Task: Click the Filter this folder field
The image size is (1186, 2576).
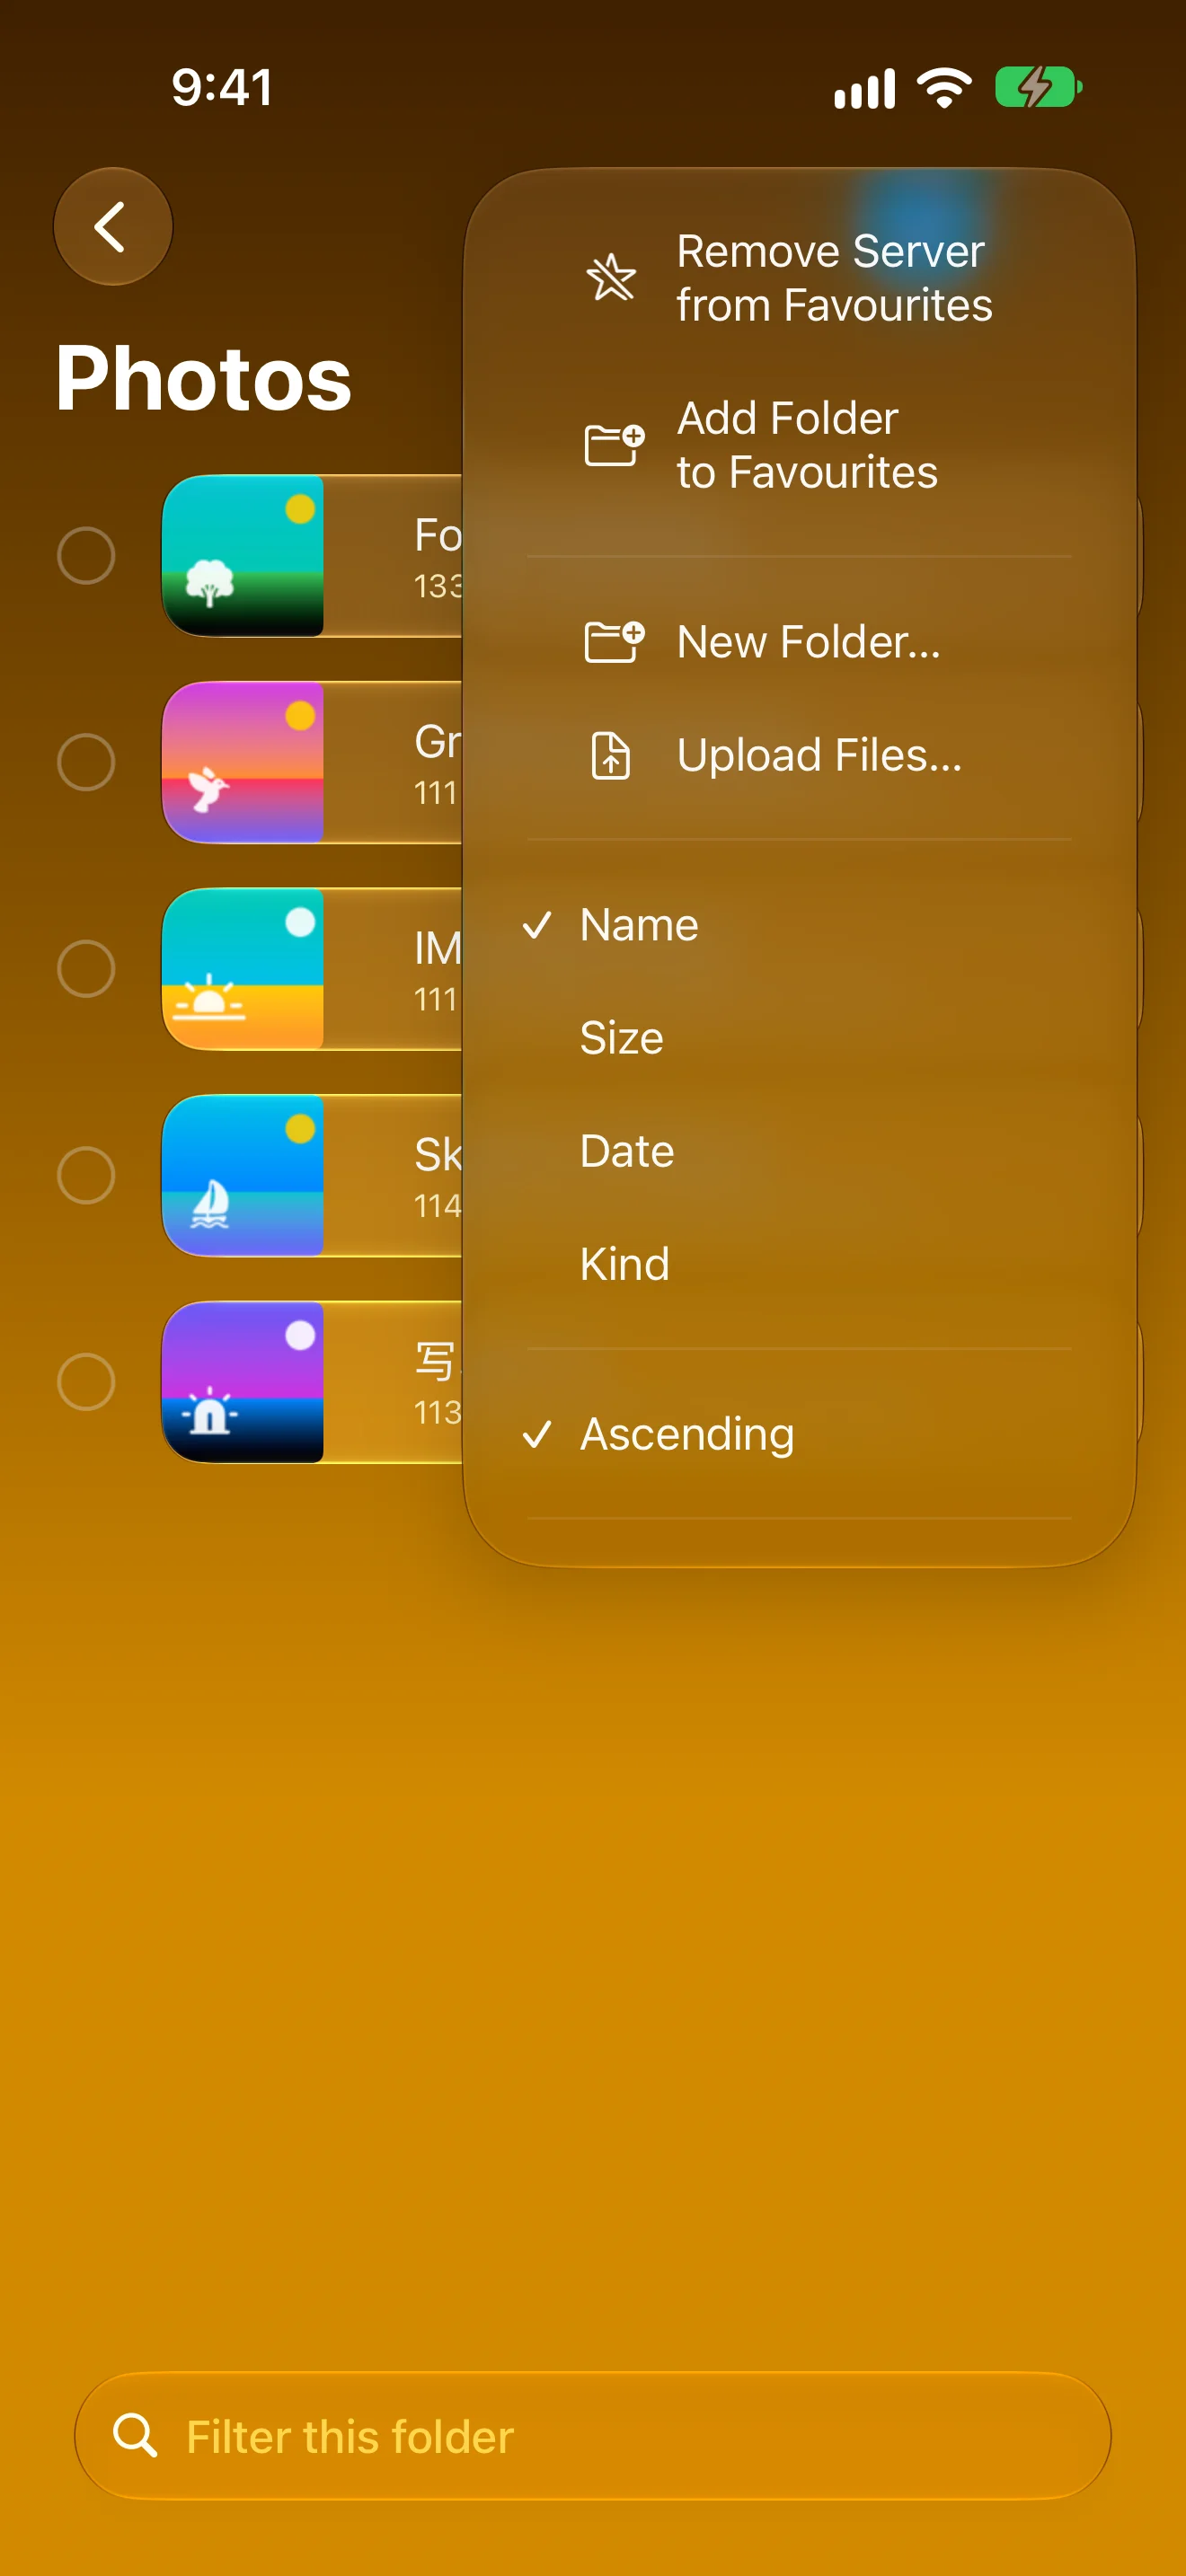Action: (593, 2435)
